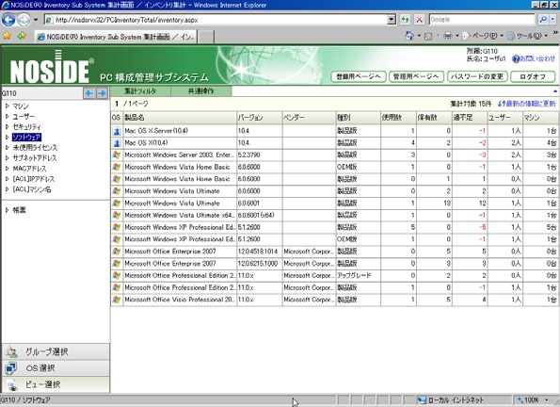
Task: Open the ページ(P) menu dropdown
Action: pyautogui.click(x=502, y=36)
